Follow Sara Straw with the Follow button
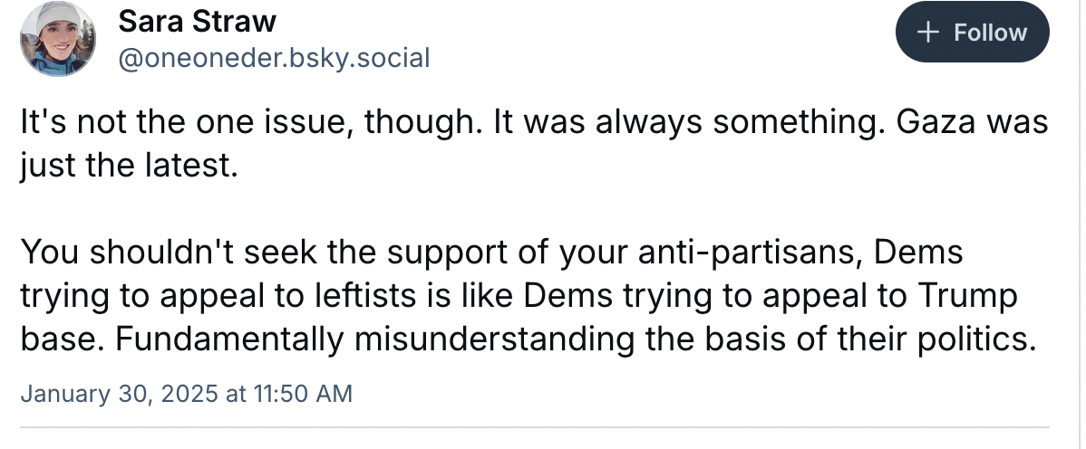 click(x=972, y=33)
